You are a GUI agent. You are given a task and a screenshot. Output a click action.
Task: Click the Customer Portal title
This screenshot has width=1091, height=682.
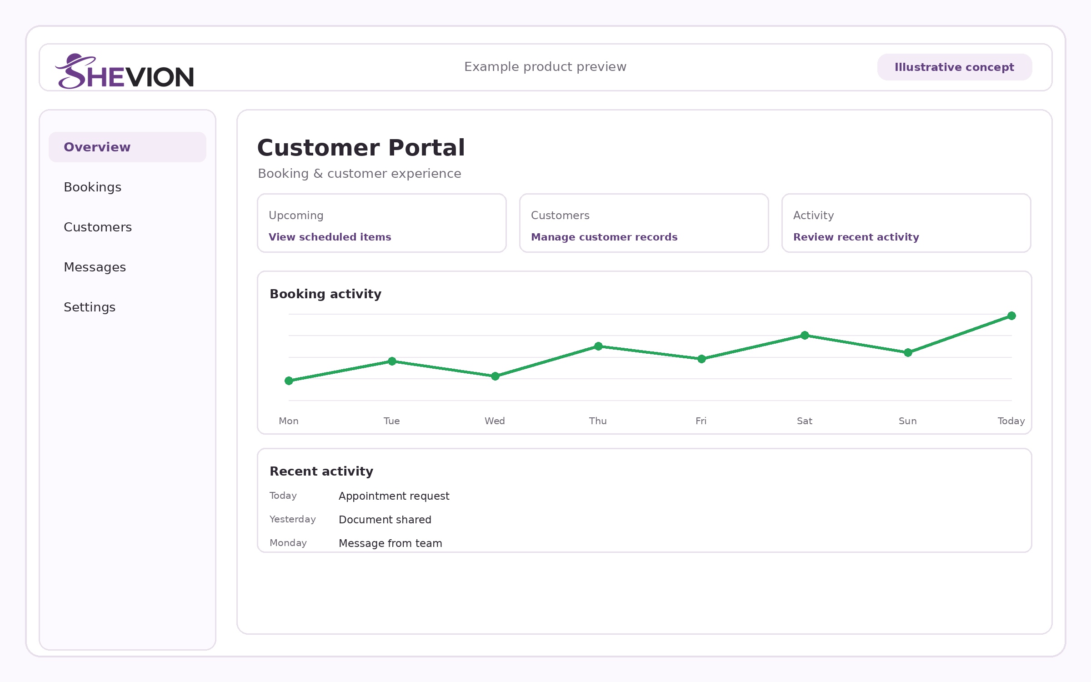361,147
